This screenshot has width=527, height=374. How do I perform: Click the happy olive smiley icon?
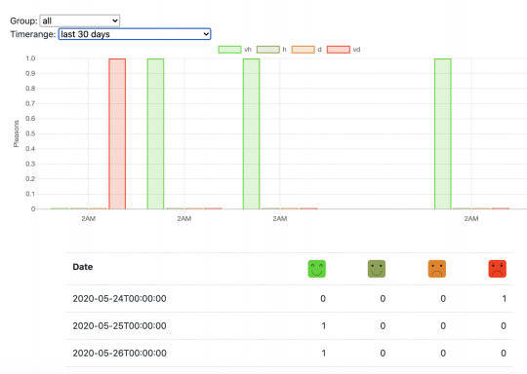(x=377, y=269)
